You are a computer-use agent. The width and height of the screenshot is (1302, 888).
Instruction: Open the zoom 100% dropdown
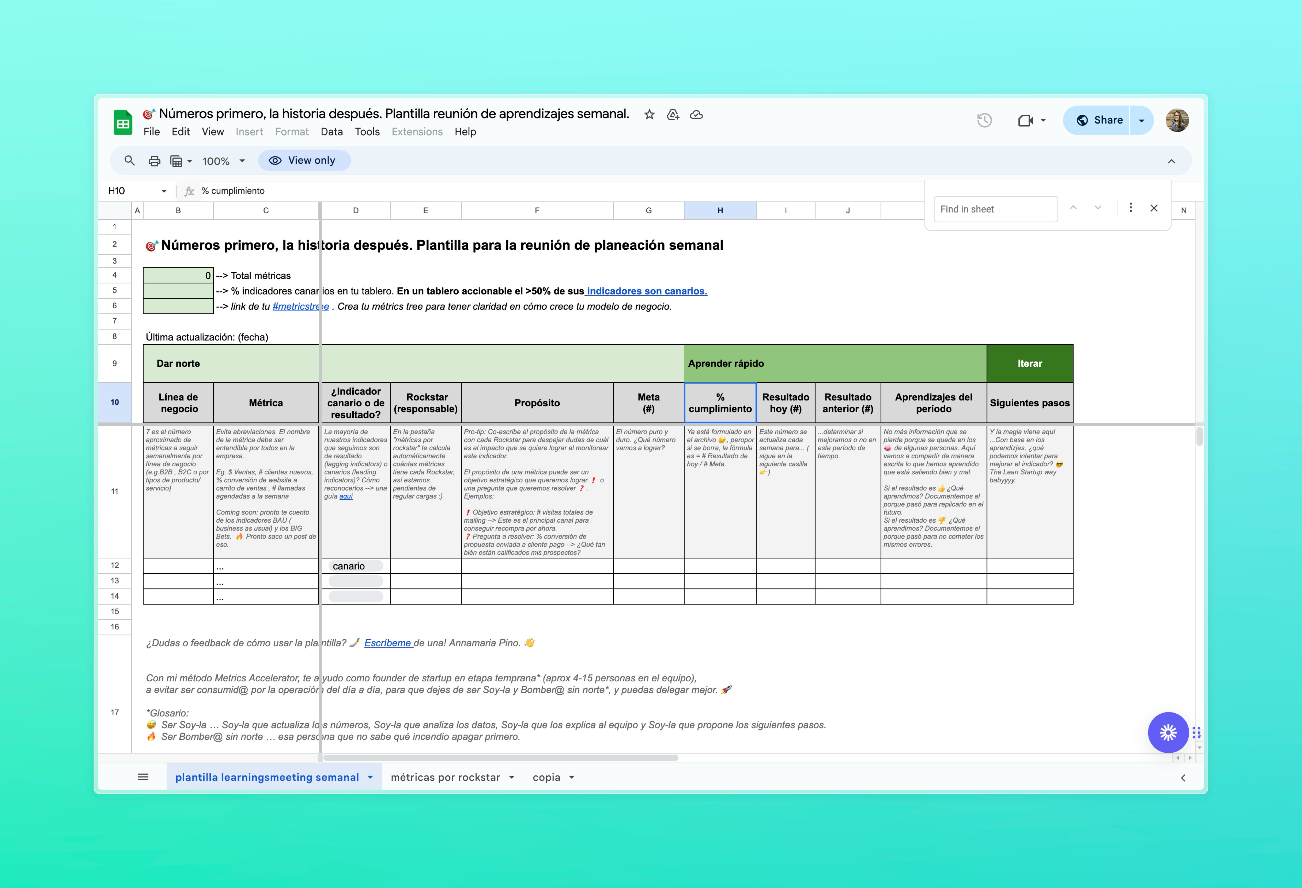tap(224, 161)
